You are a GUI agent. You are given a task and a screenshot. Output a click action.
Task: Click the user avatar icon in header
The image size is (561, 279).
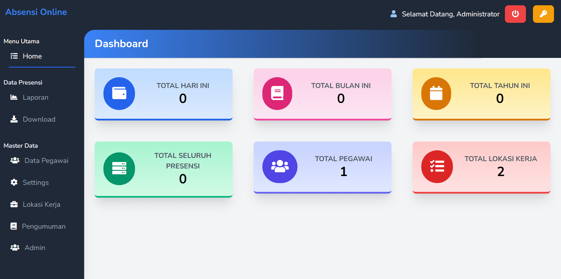394,14
